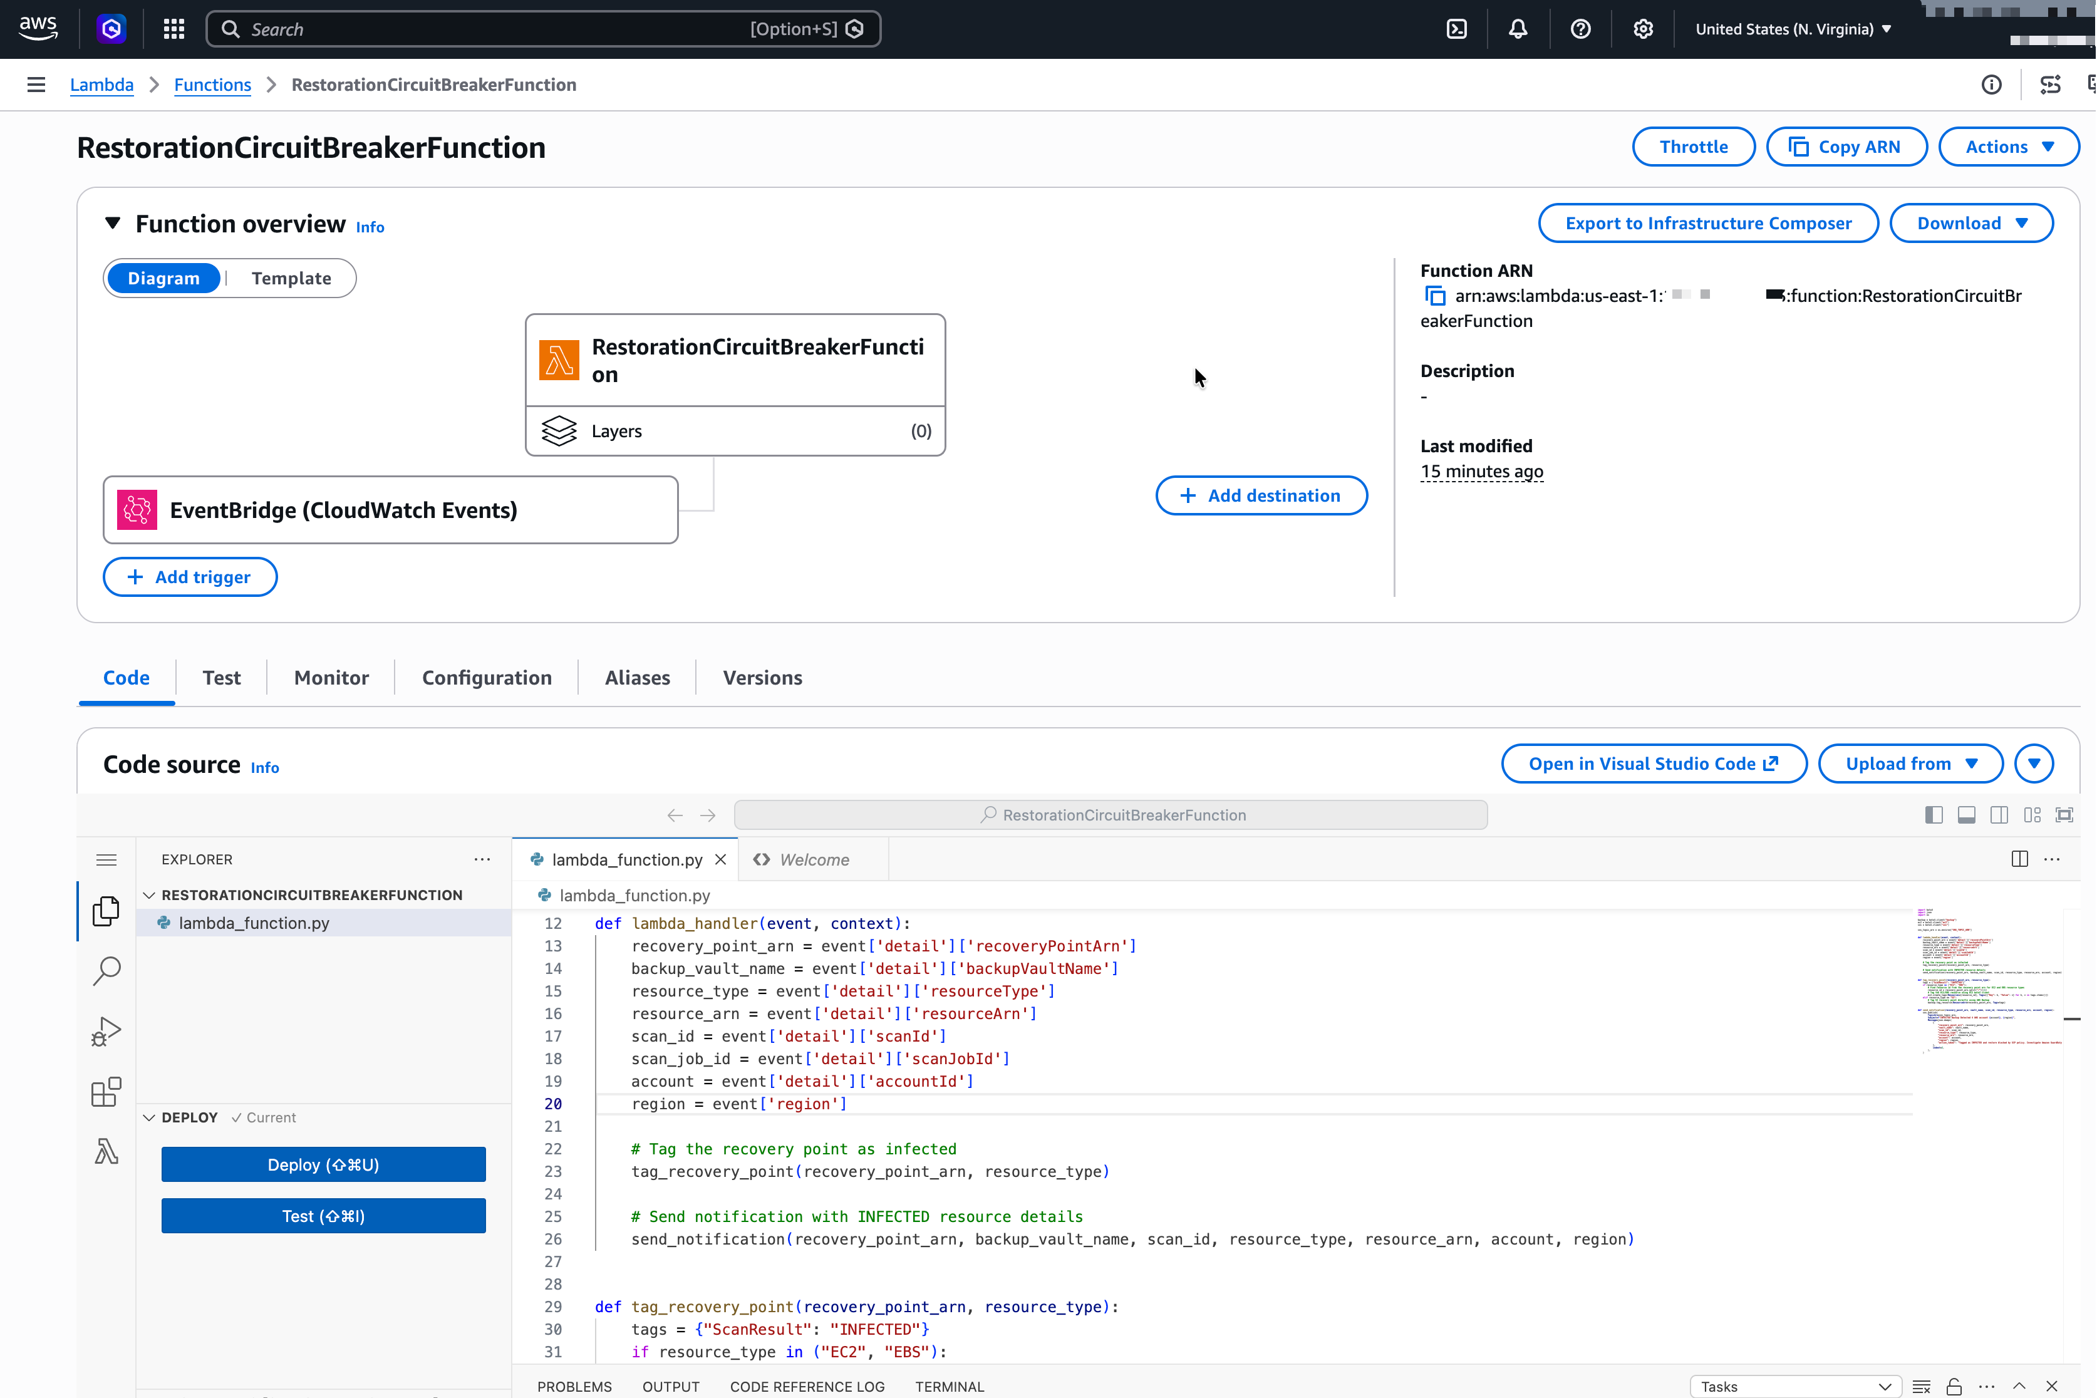Copy the Function ARN with copy icon

coord(1434,296)
